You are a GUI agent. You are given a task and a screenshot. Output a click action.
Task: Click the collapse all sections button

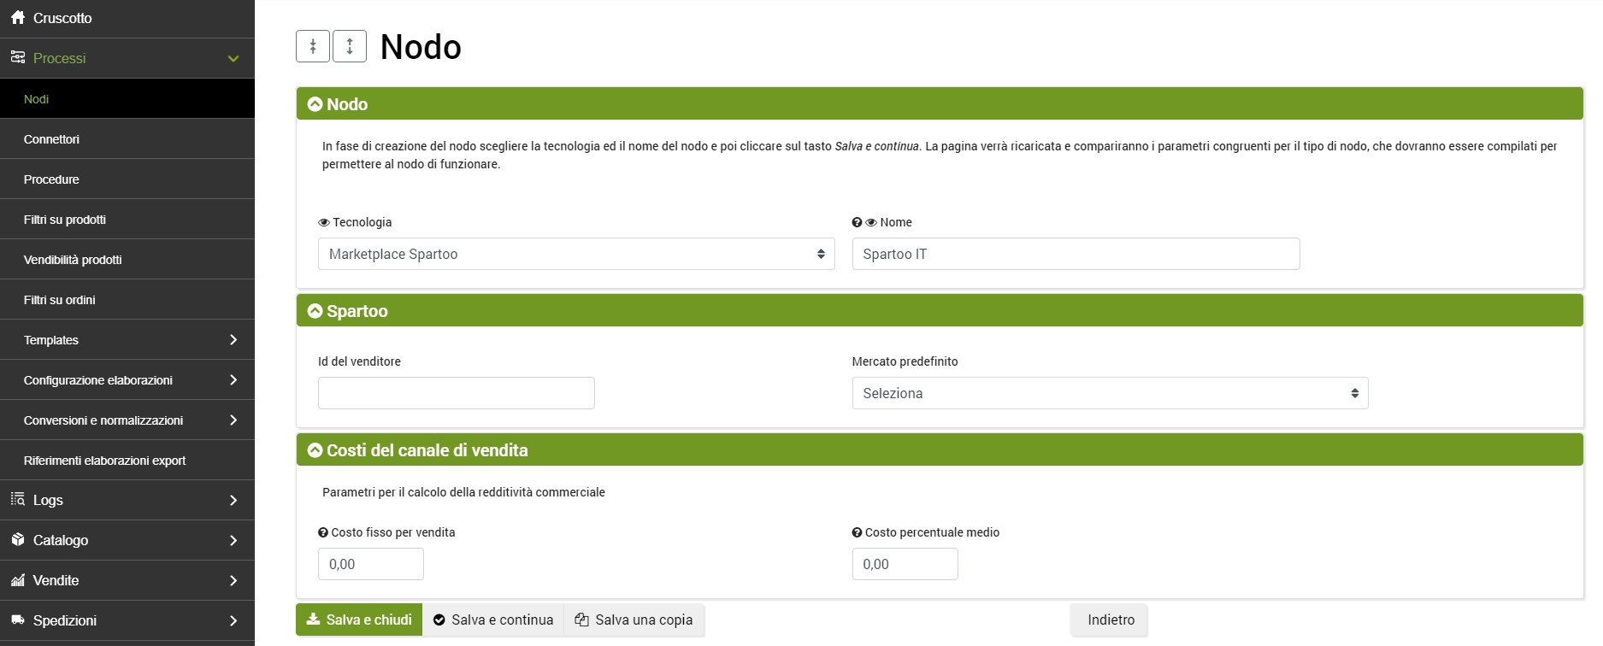(313, 46)
